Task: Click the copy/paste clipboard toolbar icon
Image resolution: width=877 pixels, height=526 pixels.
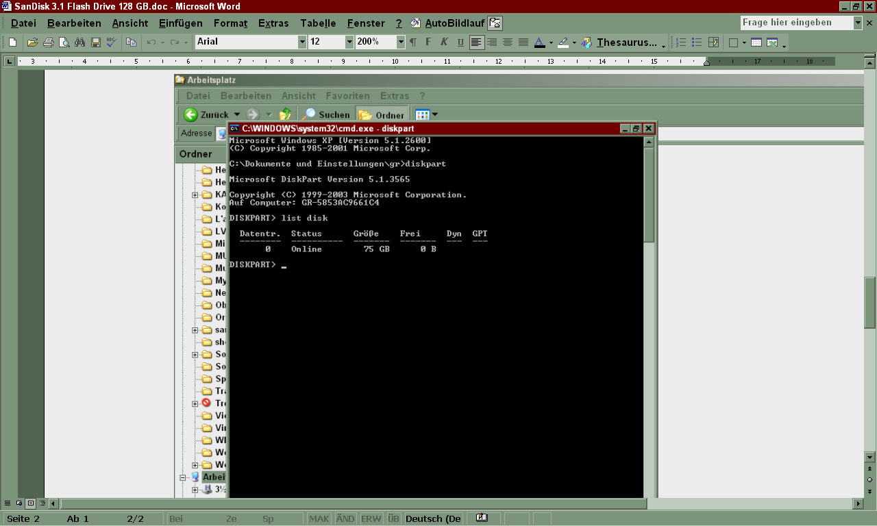Action: pos(132,42)
